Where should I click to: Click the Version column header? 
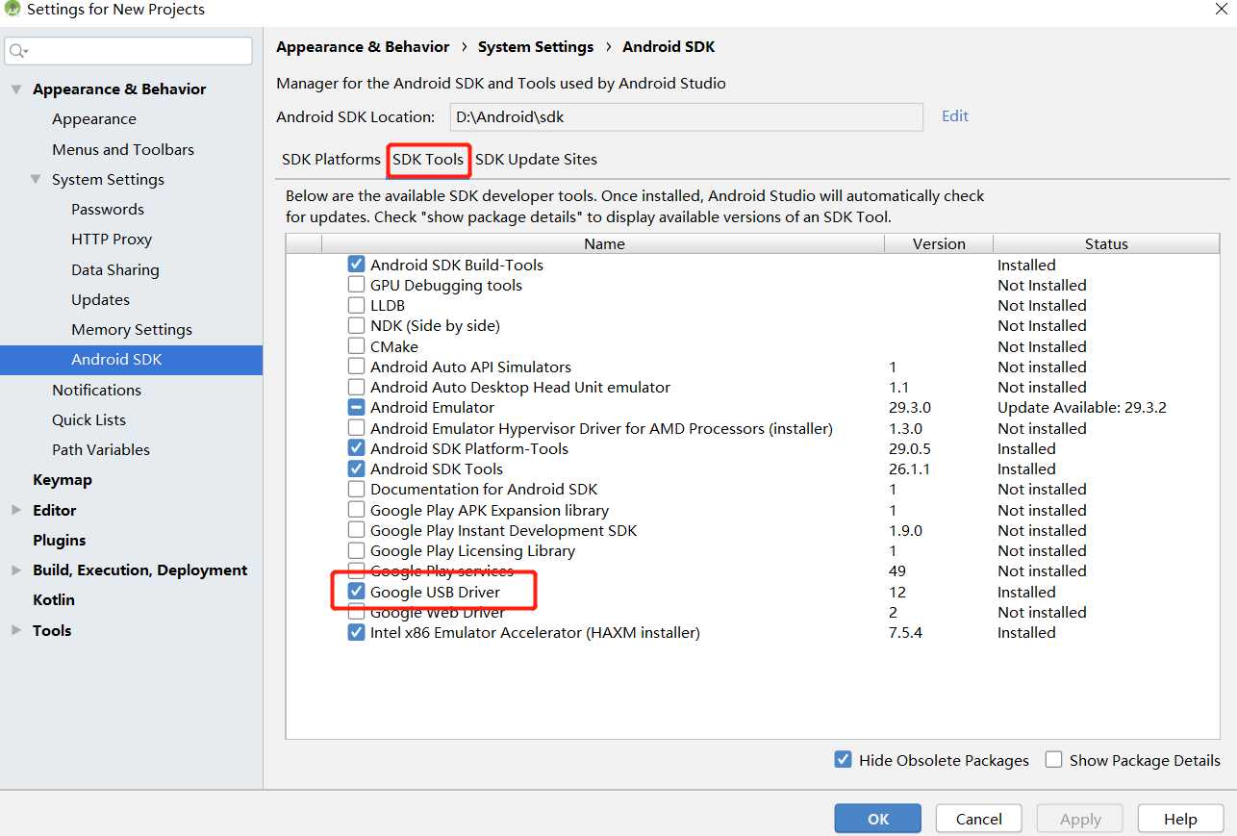(938, 244)
